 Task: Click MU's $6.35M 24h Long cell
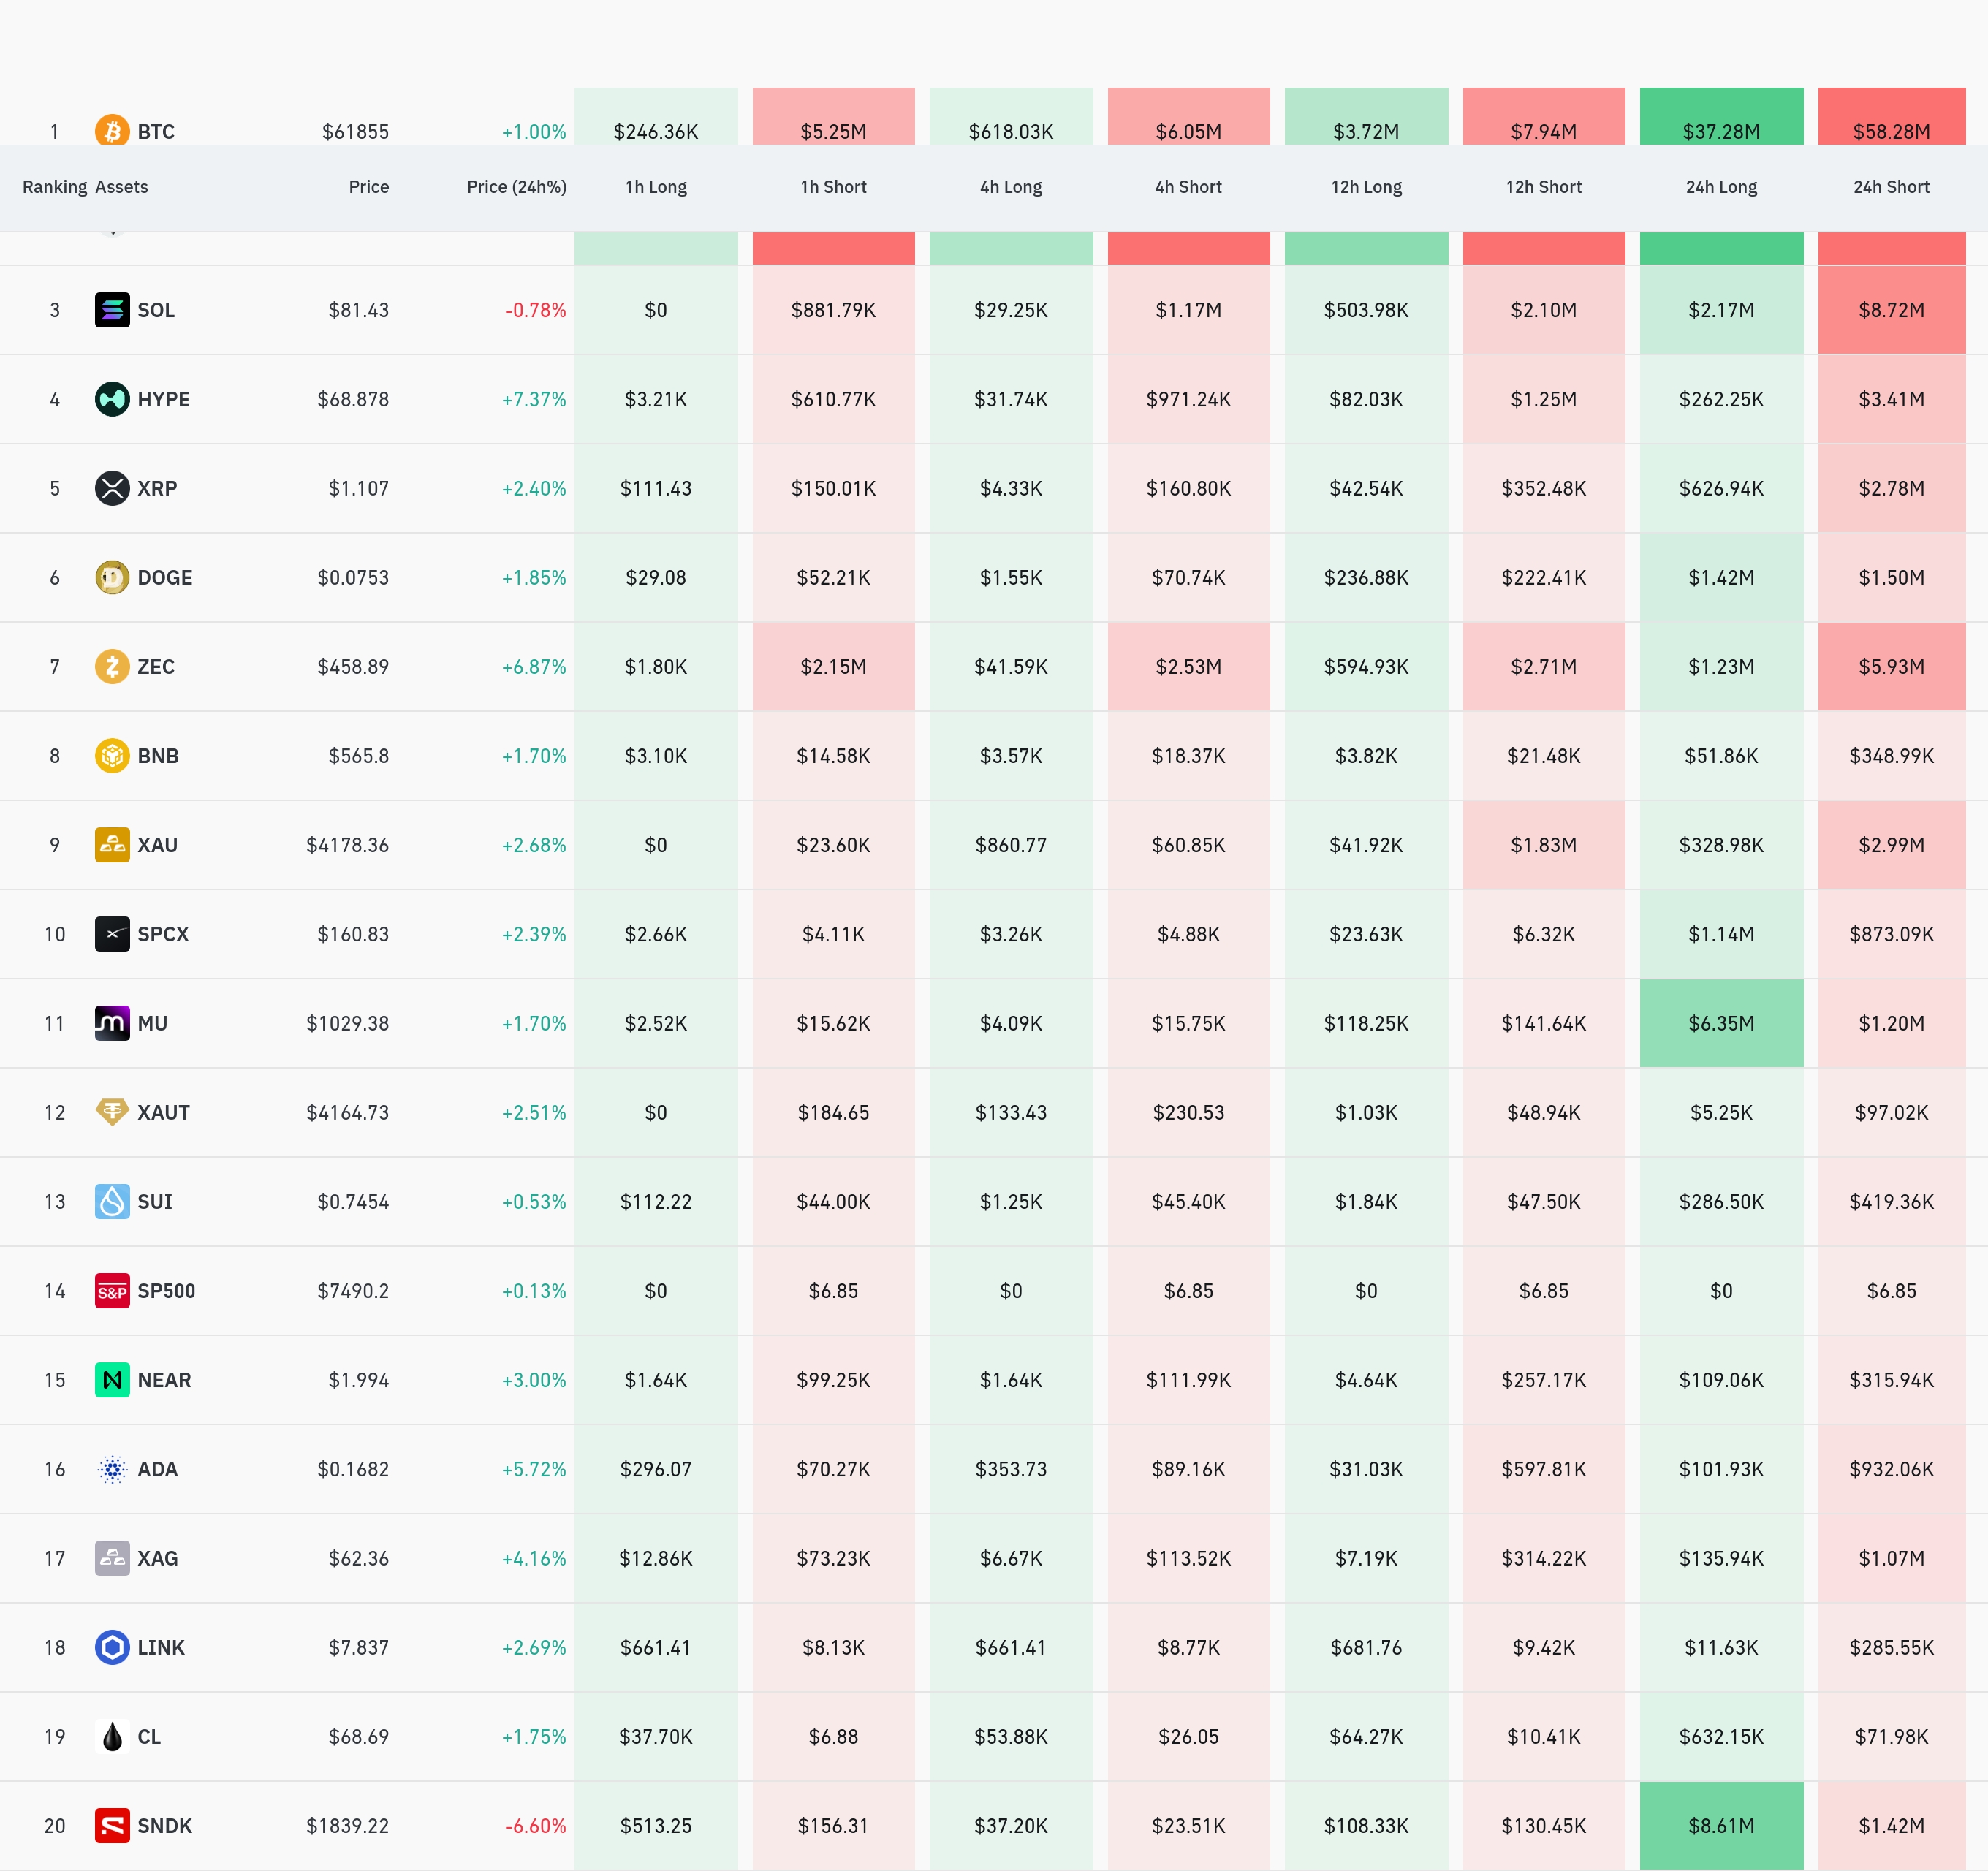click(x=1721, y=1023)
